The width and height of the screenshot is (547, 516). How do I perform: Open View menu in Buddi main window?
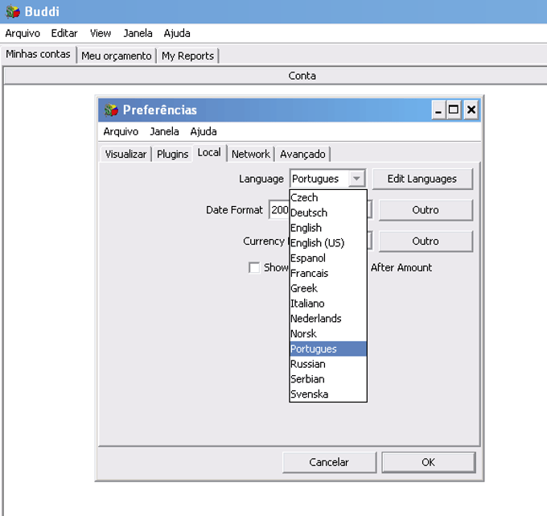[x=101, y=34]
